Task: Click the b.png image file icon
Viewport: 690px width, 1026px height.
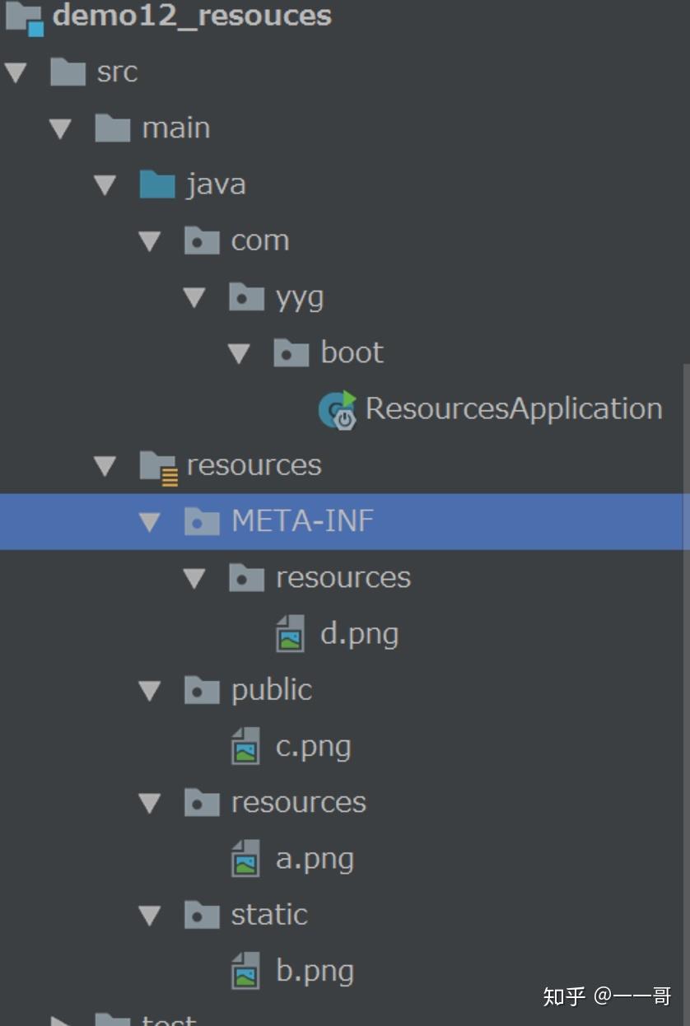Action: pyautogui.click(x=244, y=969)
